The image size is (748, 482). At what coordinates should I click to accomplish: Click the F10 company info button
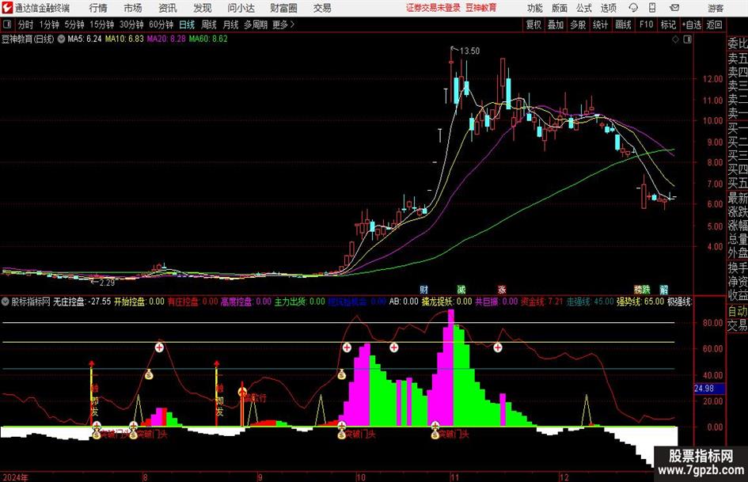(646, 25)
